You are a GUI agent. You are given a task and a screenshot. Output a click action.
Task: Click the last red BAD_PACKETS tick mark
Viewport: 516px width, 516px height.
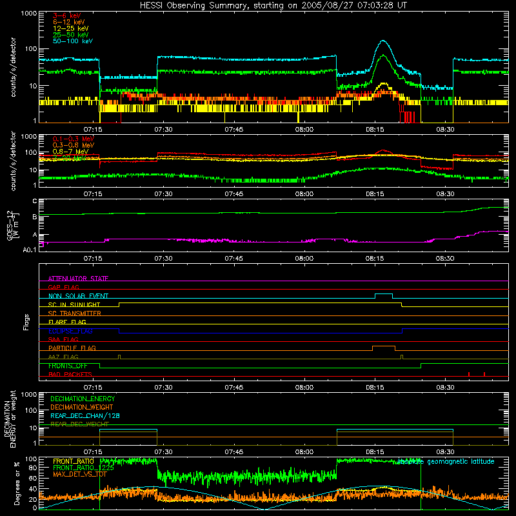coord(484,374)
